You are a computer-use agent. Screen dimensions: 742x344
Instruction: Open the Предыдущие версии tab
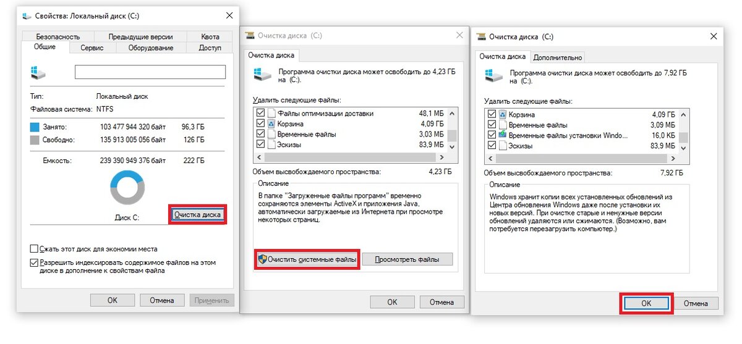coord(142,36)
